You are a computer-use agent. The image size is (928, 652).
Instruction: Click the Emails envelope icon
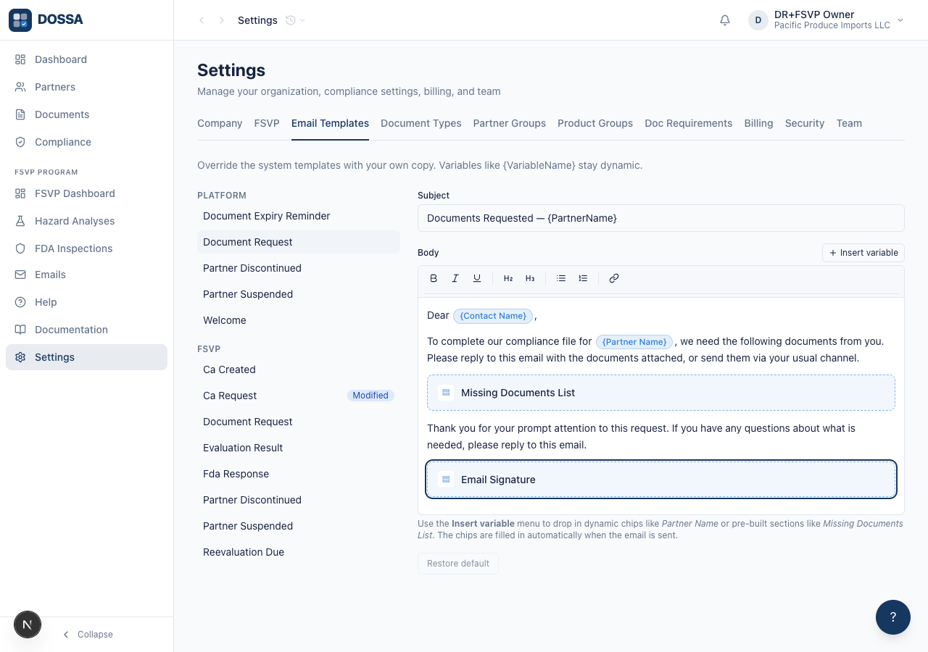(20, 275)
